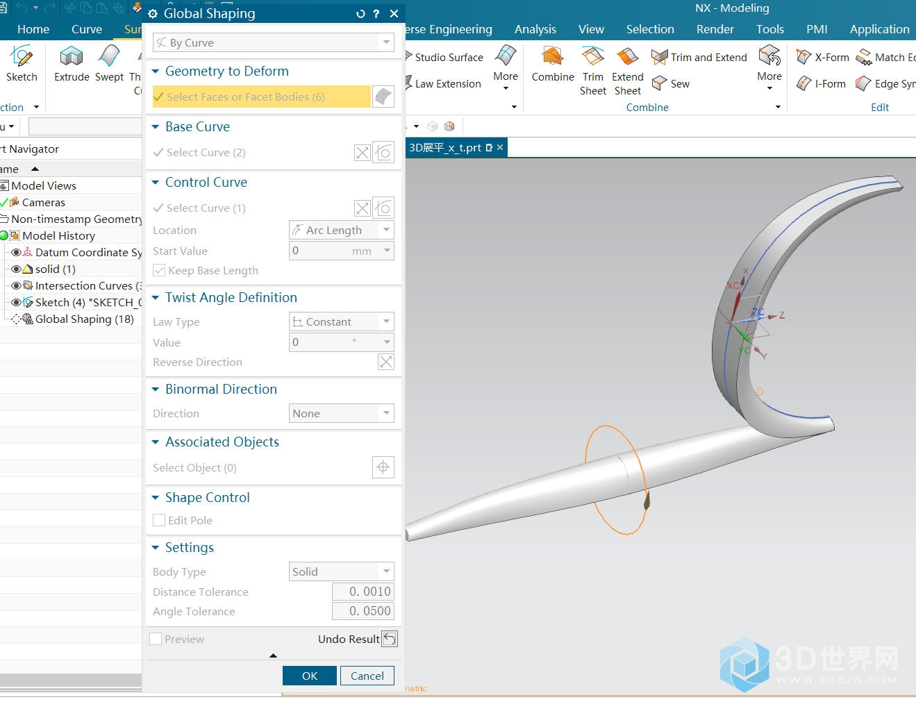The height and width of the screenshot is (702, 916).
Task: Toggle visibility of solid (1)
Action: tap(16, 269)
